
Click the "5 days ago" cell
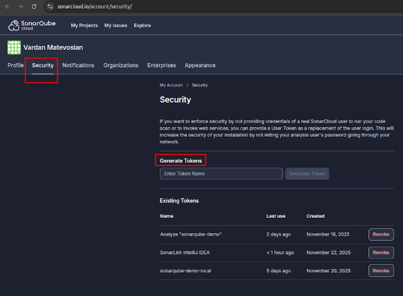click(x=278, y=271)
